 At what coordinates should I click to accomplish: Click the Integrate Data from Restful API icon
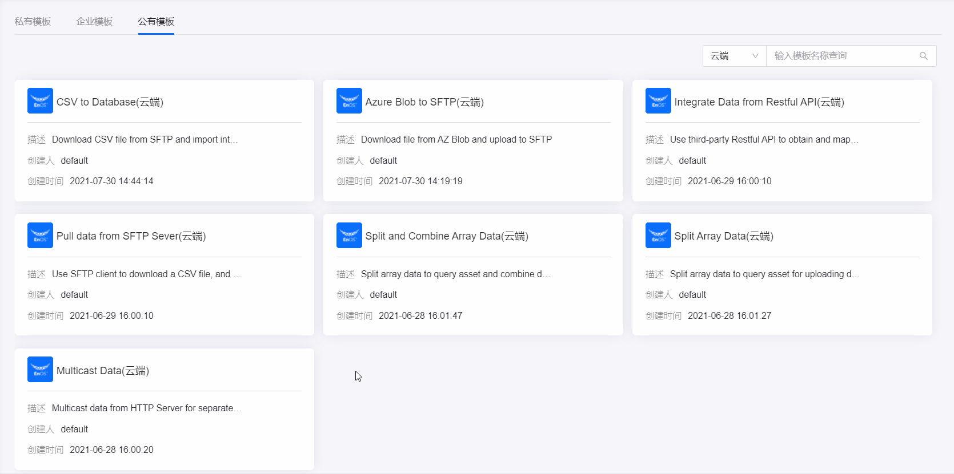tap(658, 101)
